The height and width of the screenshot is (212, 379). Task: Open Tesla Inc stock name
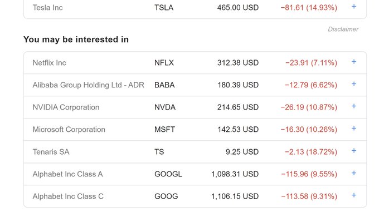point(47,7)
